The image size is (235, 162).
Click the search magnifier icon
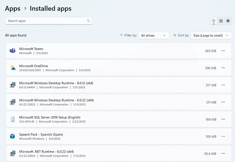pyautogui.click(x=88, y=21)
